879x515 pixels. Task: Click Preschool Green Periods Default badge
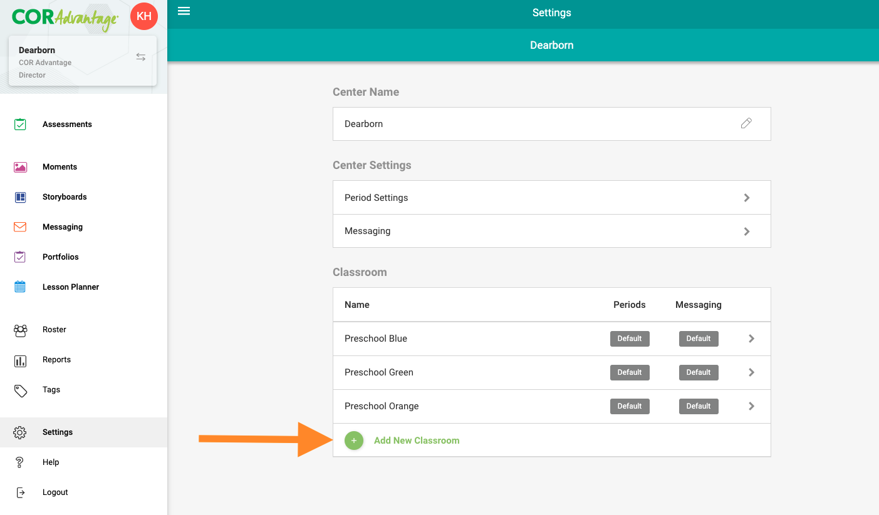coord(630,372)
